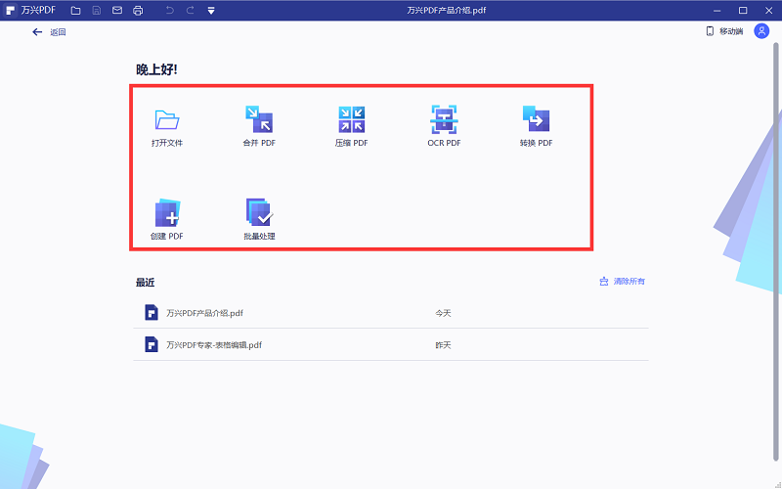Clear recents with 清除所有 link
Screen dimensions: 782x489
(x=622, y=282)
